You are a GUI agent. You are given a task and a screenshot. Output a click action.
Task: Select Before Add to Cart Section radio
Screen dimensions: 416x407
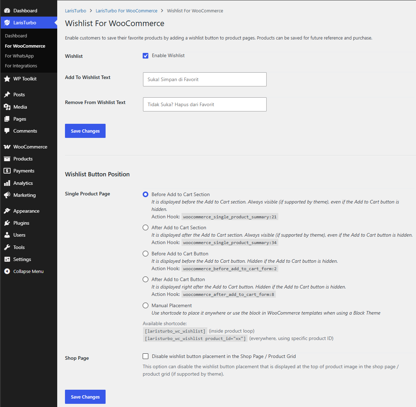pyautogui.click(x=145, y=194)
